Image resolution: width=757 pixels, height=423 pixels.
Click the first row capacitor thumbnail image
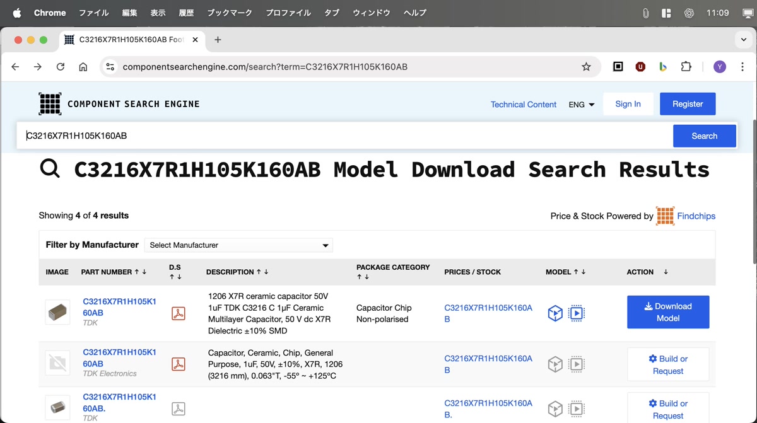pyautogui.click(x=57, y=311)
